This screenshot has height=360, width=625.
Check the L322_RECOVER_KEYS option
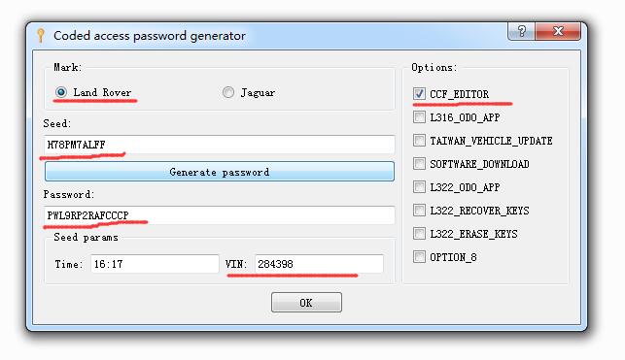coord(419,210)
